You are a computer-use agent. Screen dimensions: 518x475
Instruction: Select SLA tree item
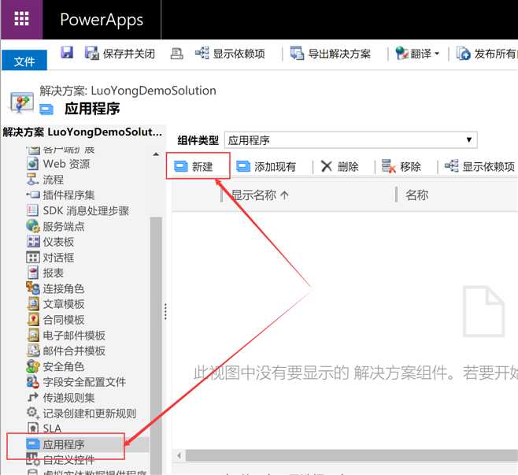(x=44, y=429)
